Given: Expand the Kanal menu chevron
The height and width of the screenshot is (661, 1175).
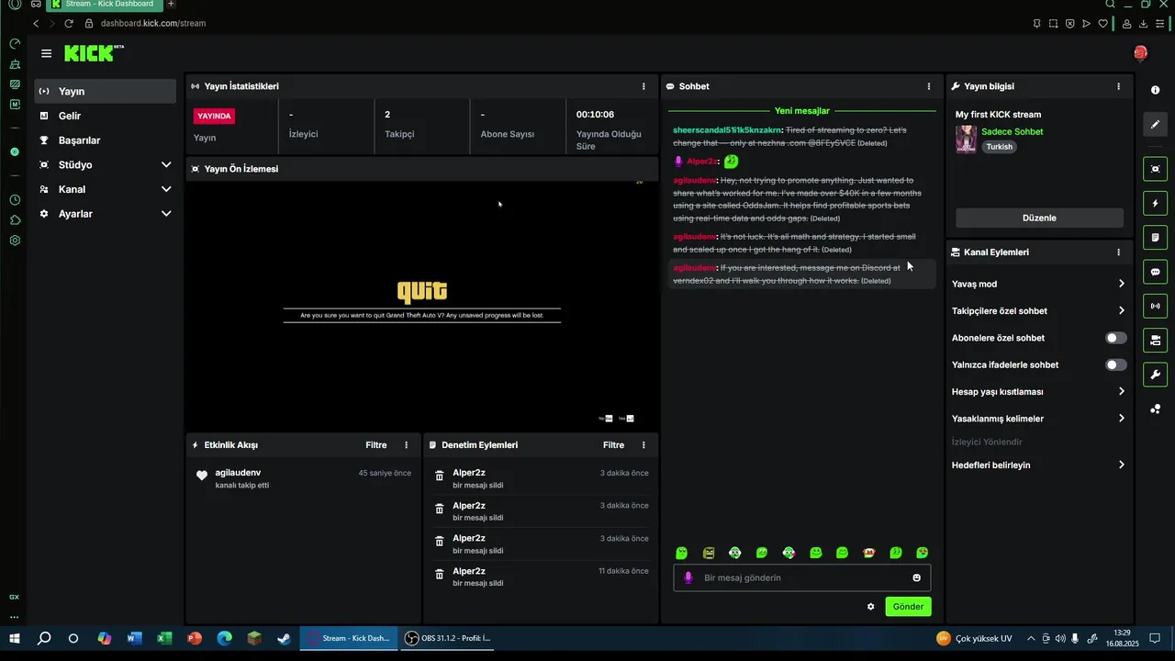Looking at the screenshot, I should pyautogui.click(x=166, y=189).
